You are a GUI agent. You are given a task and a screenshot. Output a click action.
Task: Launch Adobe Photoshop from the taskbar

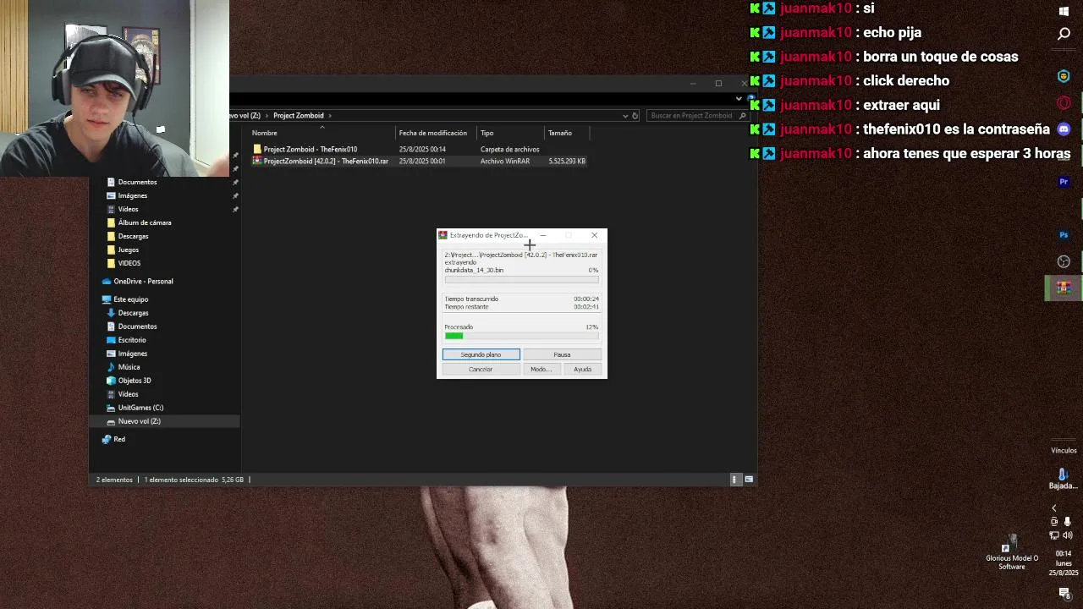(1064, 234)
